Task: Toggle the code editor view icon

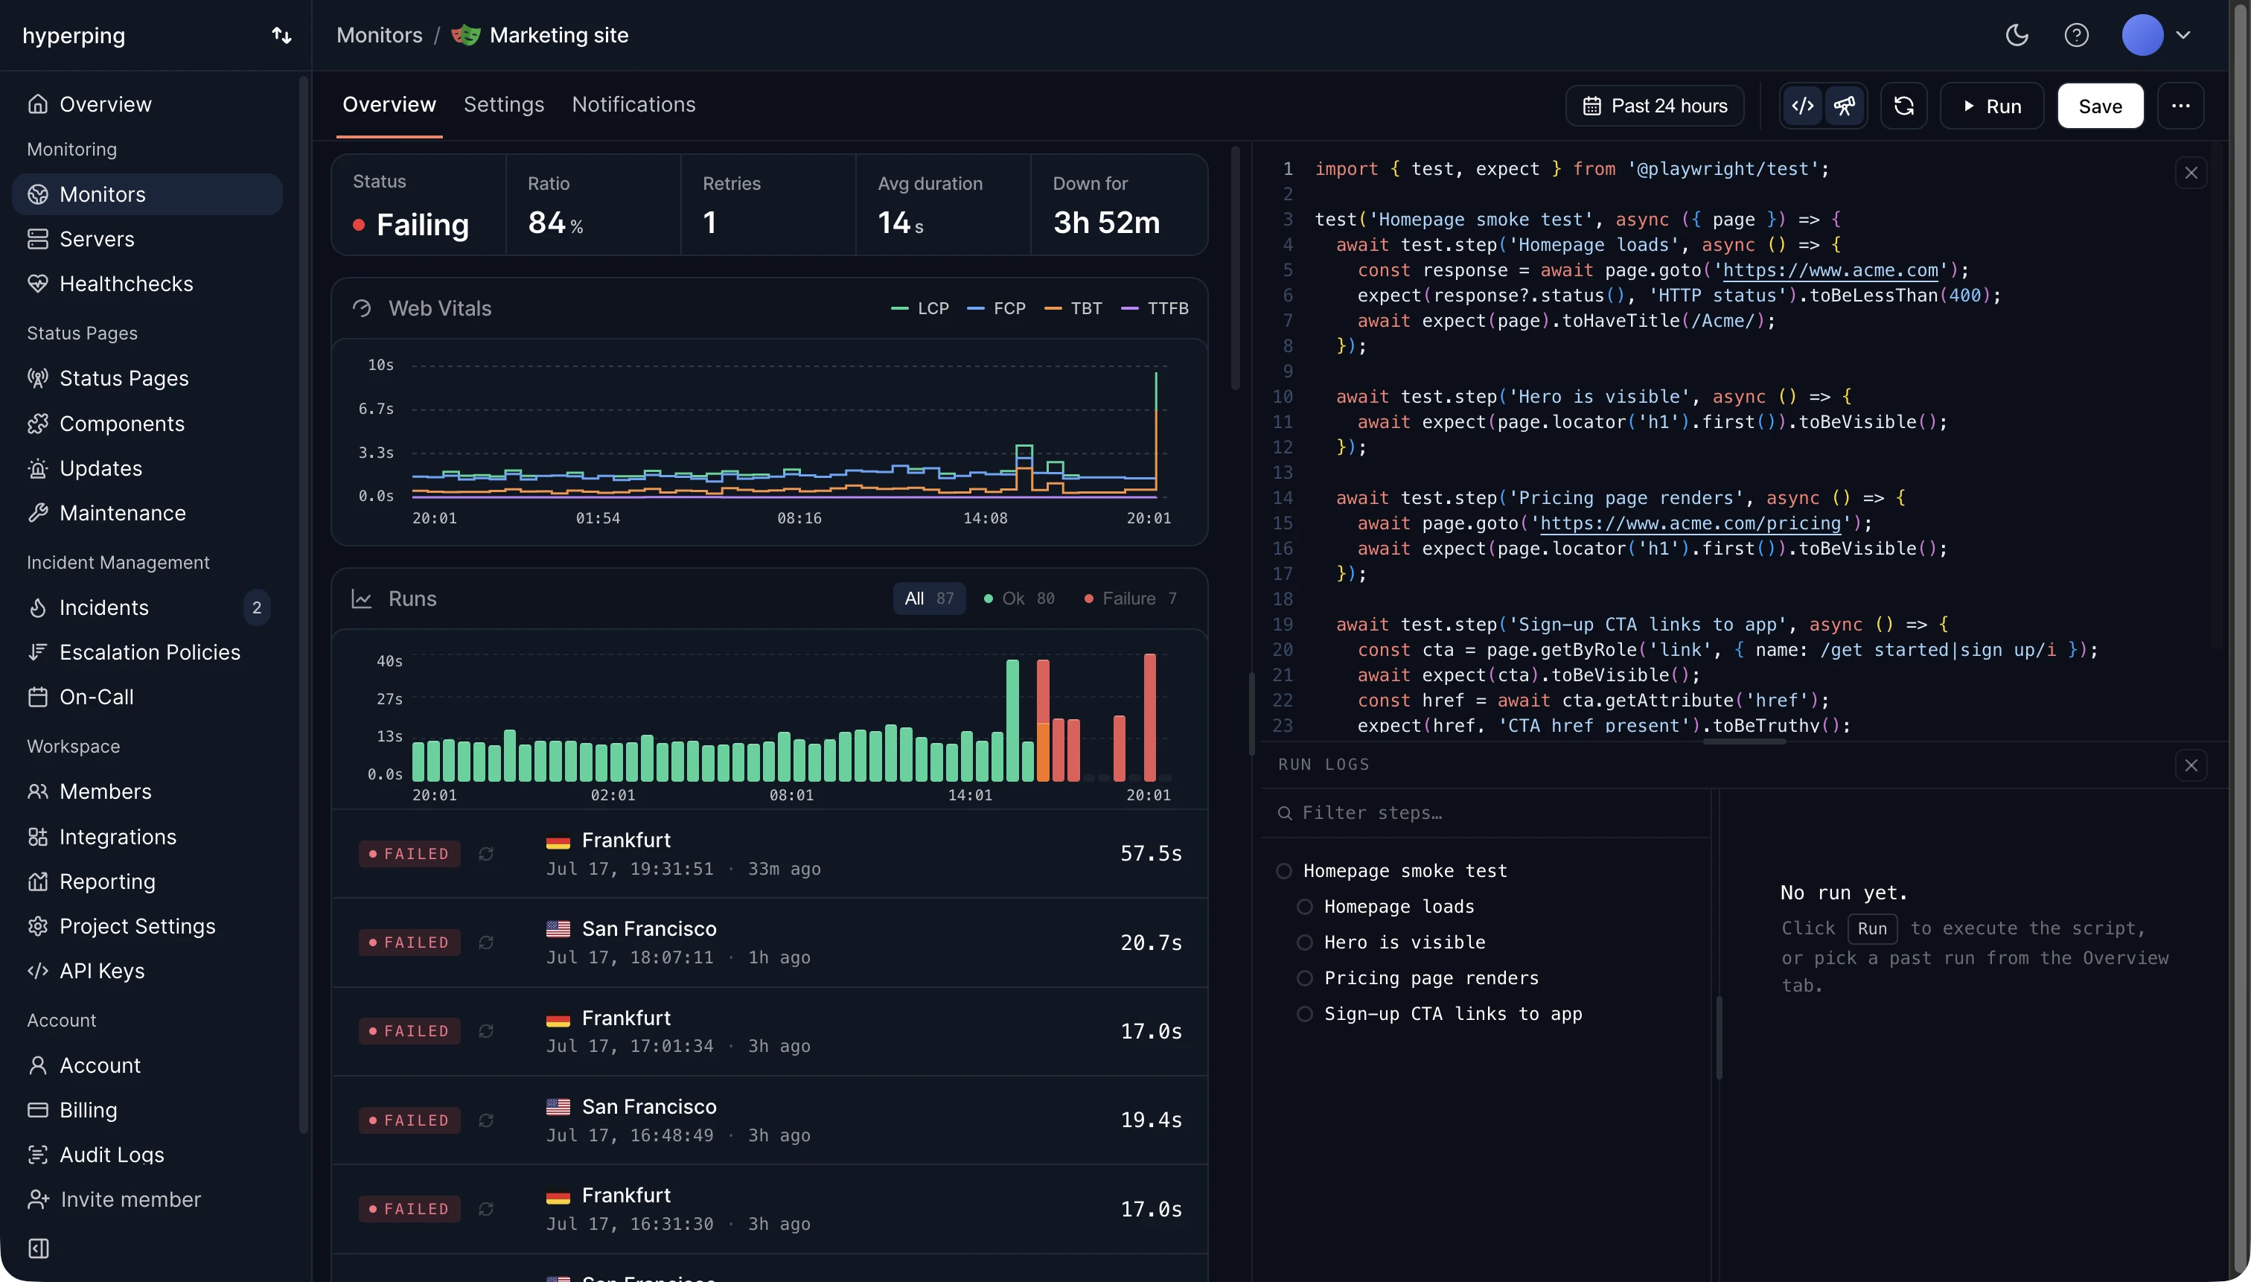Action: [1803, 106]
